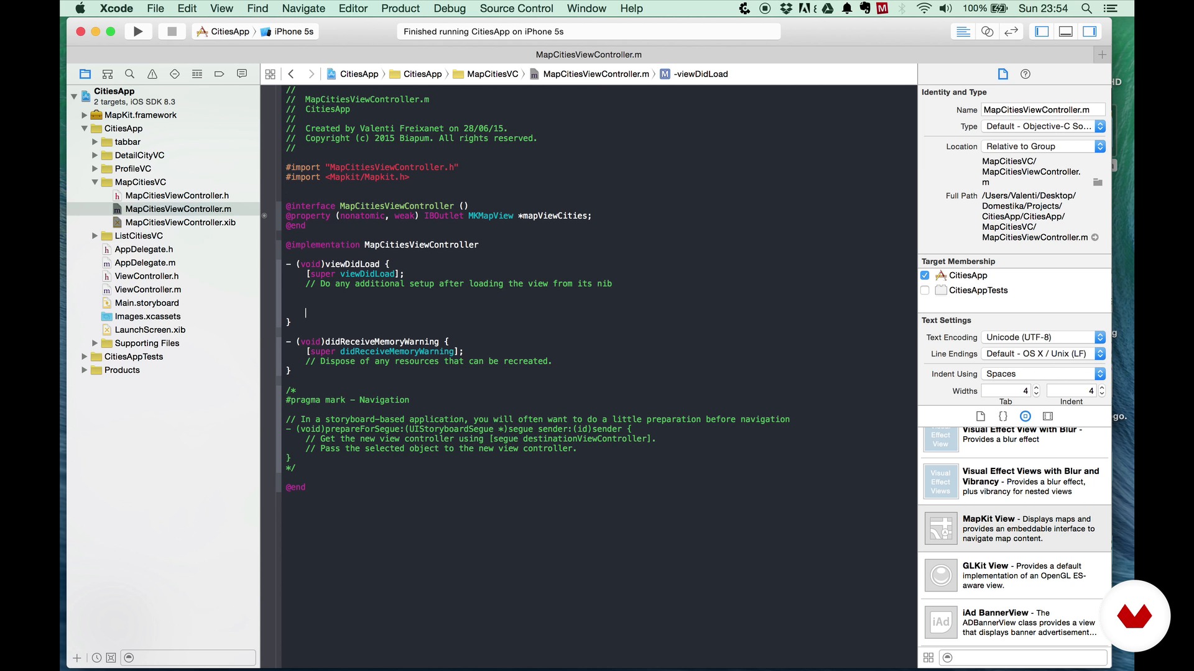Open the Text Encoding dropdown
Viewport: 1194px width, 671px height.
click(1043, 337)
